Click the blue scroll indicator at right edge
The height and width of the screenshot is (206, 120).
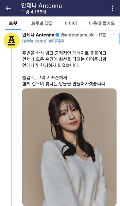[119, 37]
